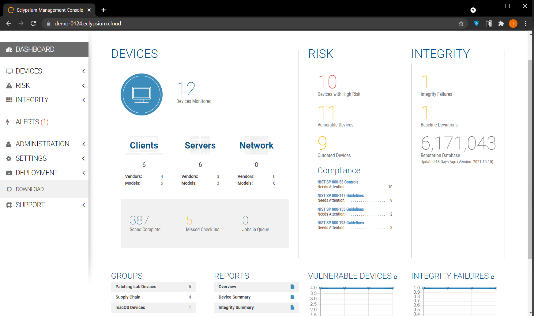
Task: Click the Risk warning triangle icon
Action: click(x=9, y=86)
